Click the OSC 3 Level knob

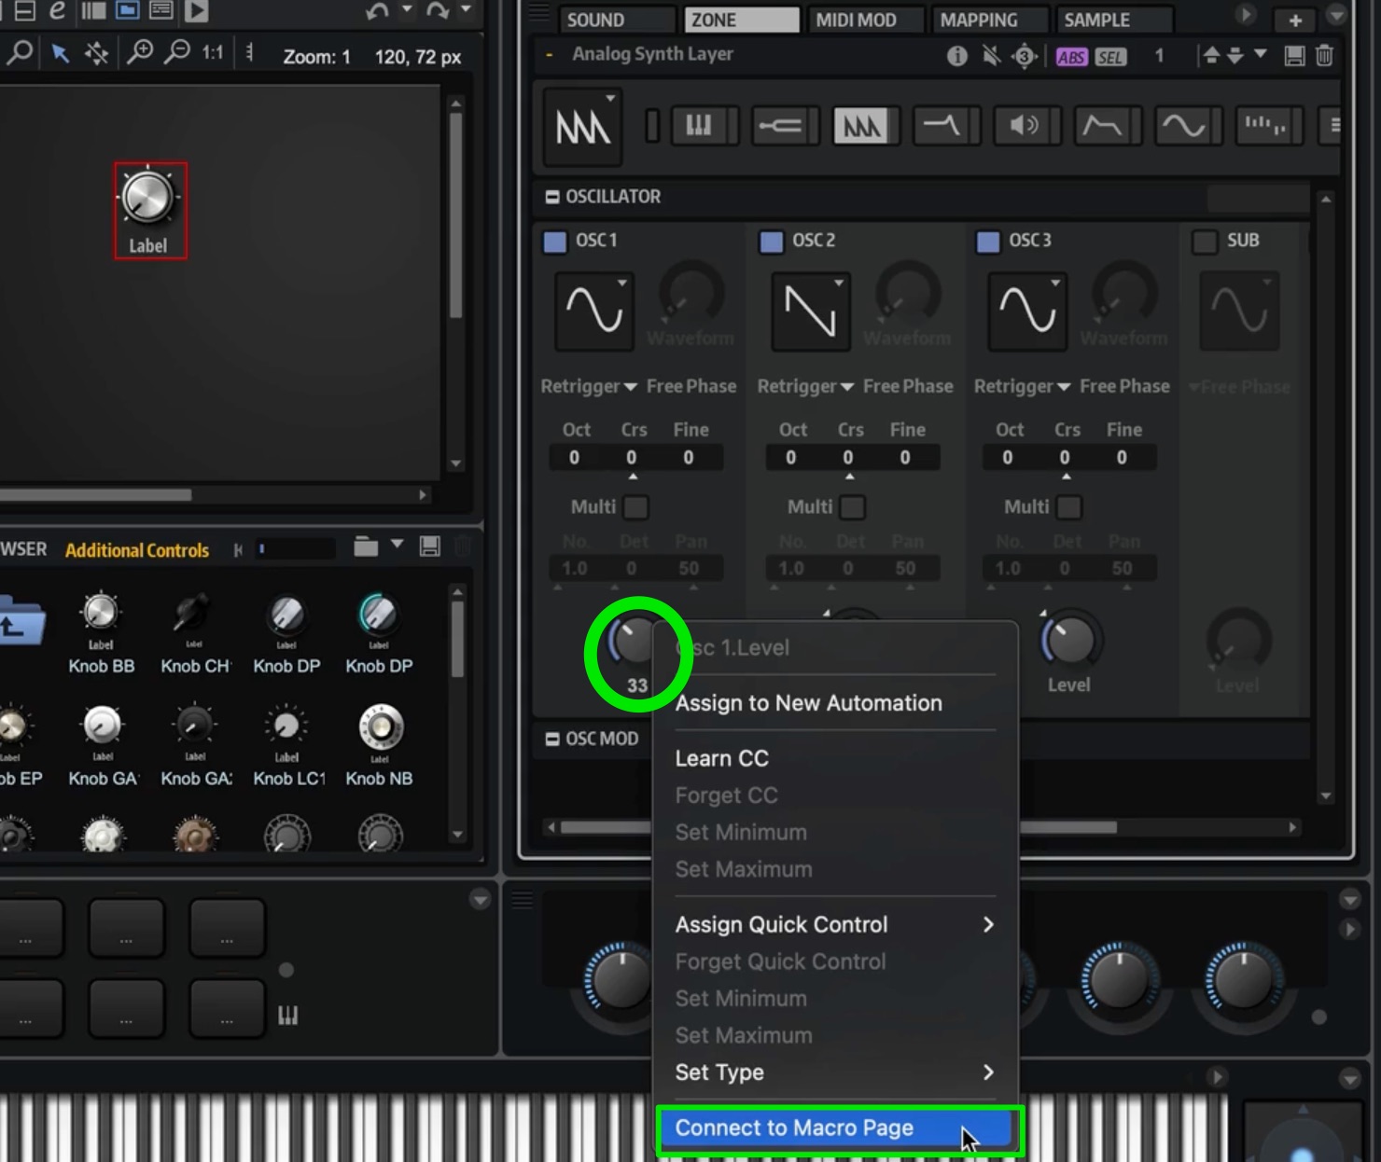[x=1069, y=640]
